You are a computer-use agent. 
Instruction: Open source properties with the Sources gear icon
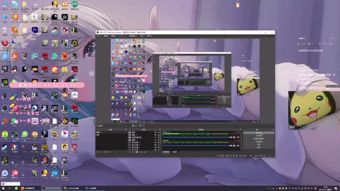(x=137, y=152)
